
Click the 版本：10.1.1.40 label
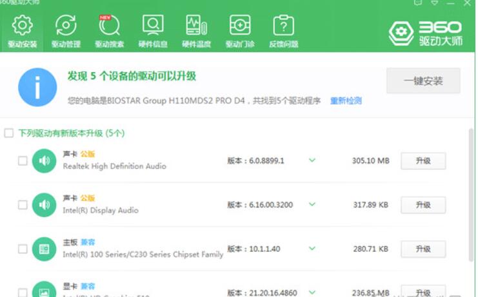click(254, 249)
